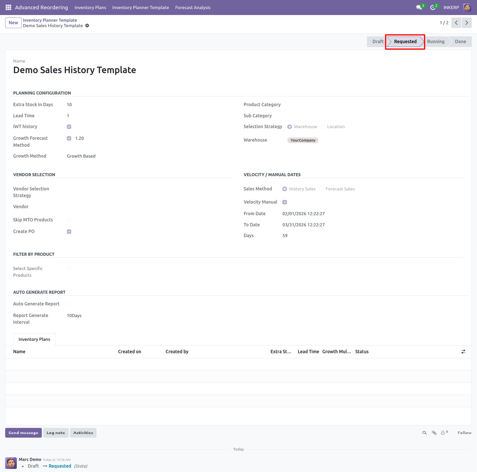Click YourCompany warehouse tag
The width and height of the screenshot is (477, 472).
pyautogui.click(x=303, y=140)
